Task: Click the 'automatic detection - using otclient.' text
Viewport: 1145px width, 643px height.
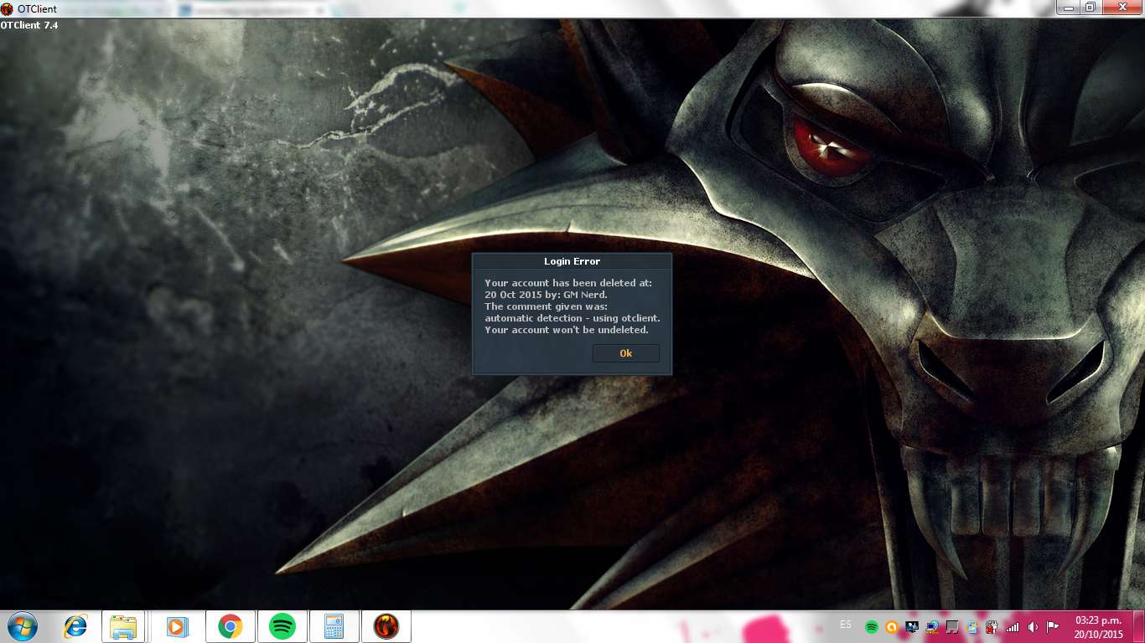Action: (572, 318)
